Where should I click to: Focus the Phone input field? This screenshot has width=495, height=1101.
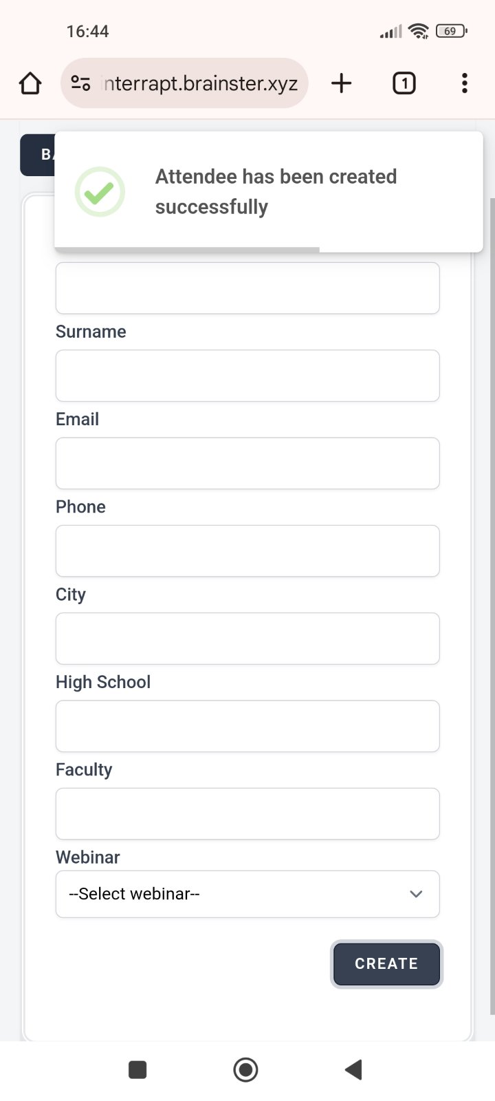[247, 550]
